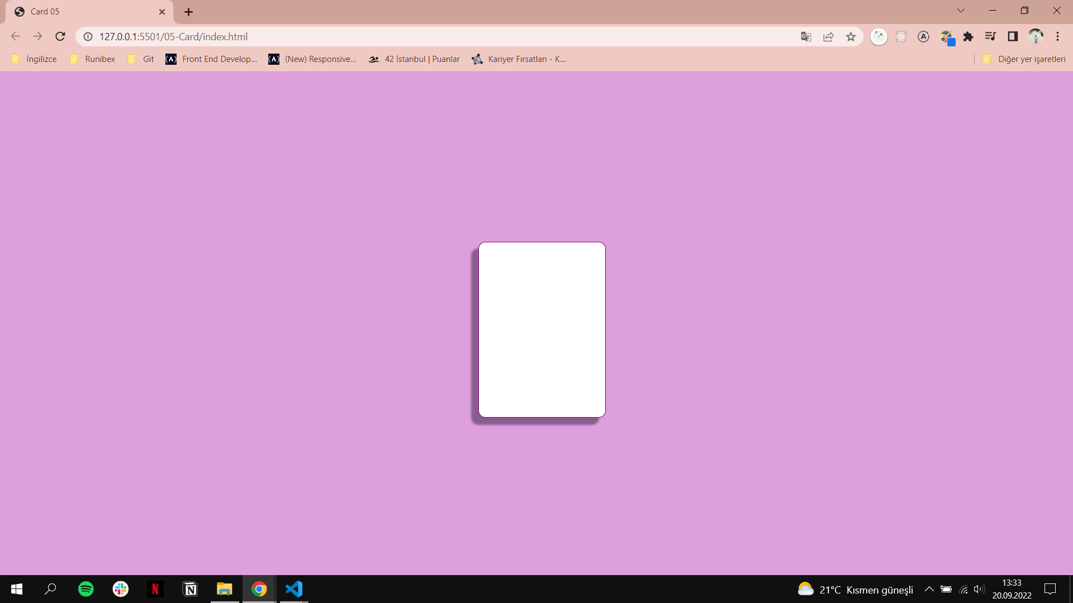
Task: Expand hidden system tray icons
Action: pos(929,589)
